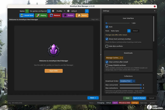The height and width of the screenshot is (110, 165).
Task: Close the Settings panel with X
Action: point(155,11)
